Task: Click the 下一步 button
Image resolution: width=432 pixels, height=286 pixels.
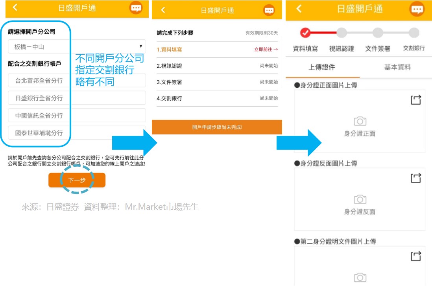Action: 77,180
